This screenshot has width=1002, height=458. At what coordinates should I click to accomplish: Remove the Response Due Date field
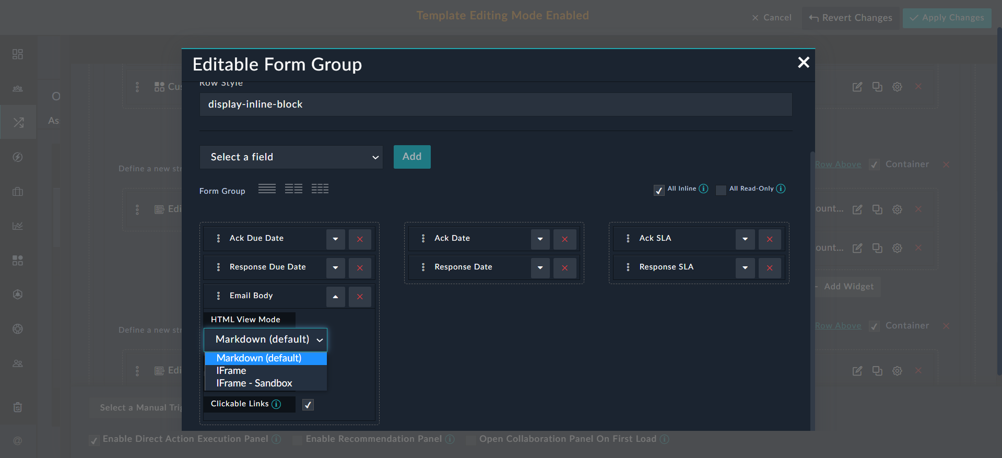tap(360, 268)
